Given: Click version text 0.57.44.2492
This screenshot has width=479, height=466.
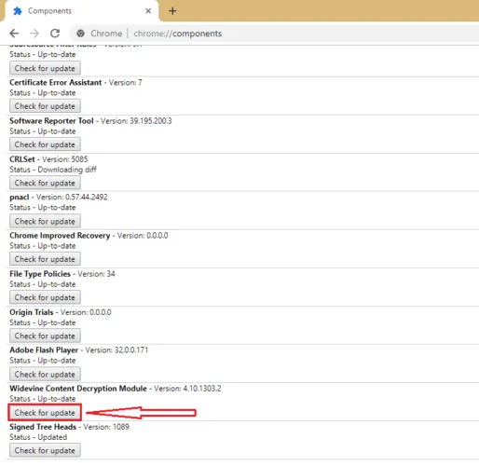Looking at the screenshot, I should 87,197.
